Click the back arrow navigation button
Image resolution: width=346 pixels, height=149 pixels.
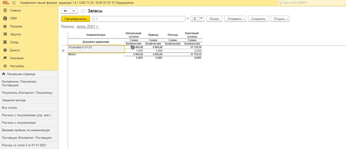click(65, 11)
